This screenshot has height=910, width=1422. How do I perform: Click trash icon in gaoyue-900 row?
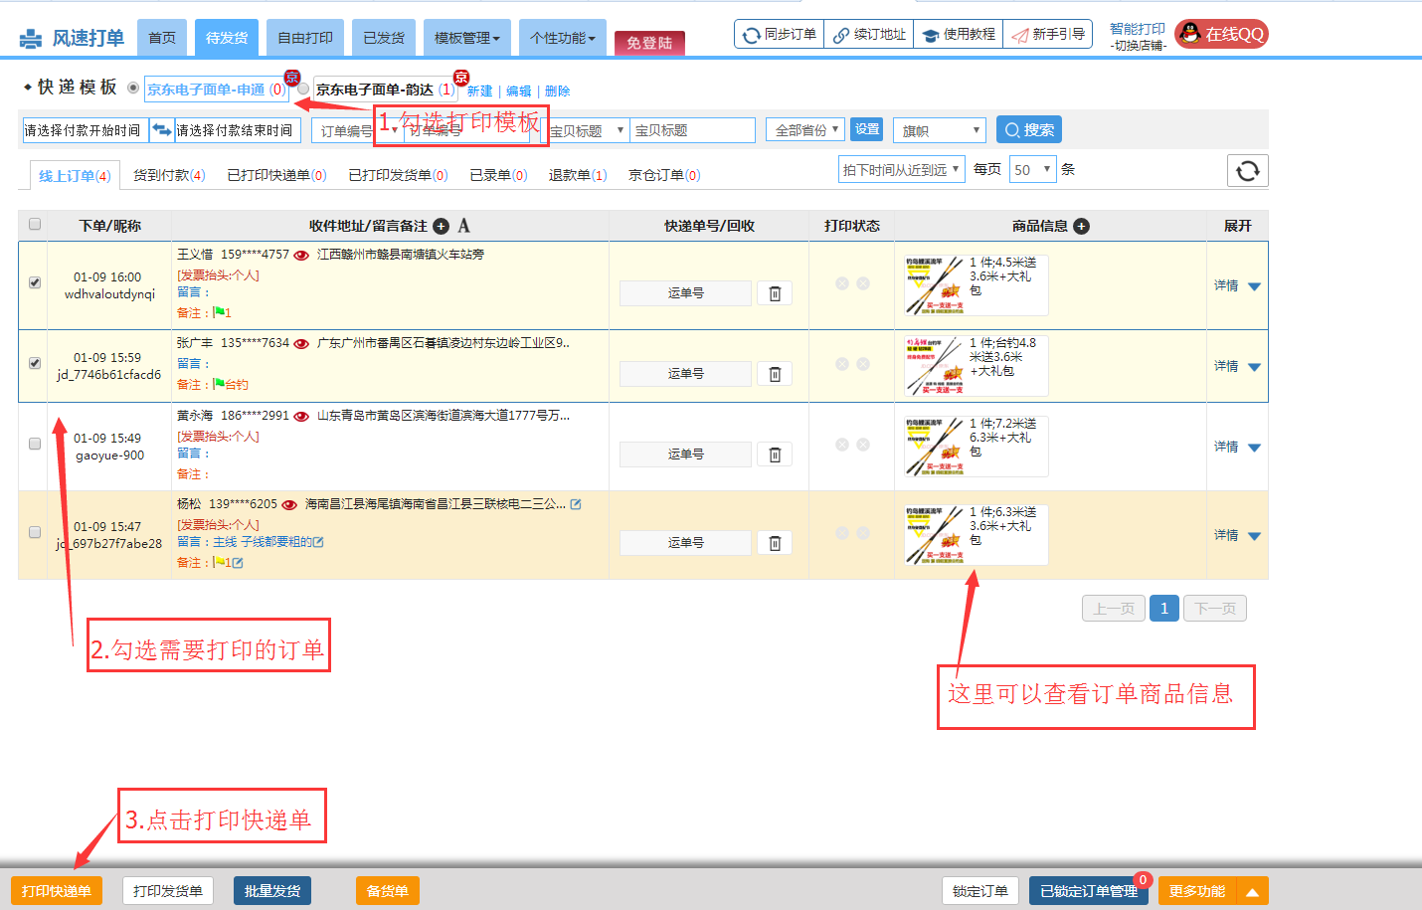(775, 455)
